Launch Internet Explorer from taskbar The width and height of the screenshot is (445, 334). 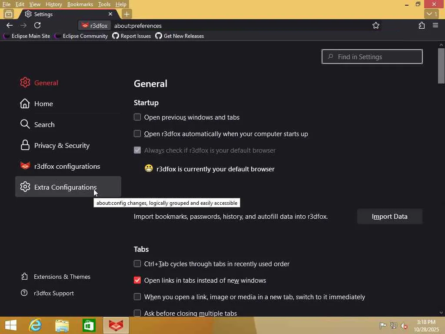click(x=35, y=325)
